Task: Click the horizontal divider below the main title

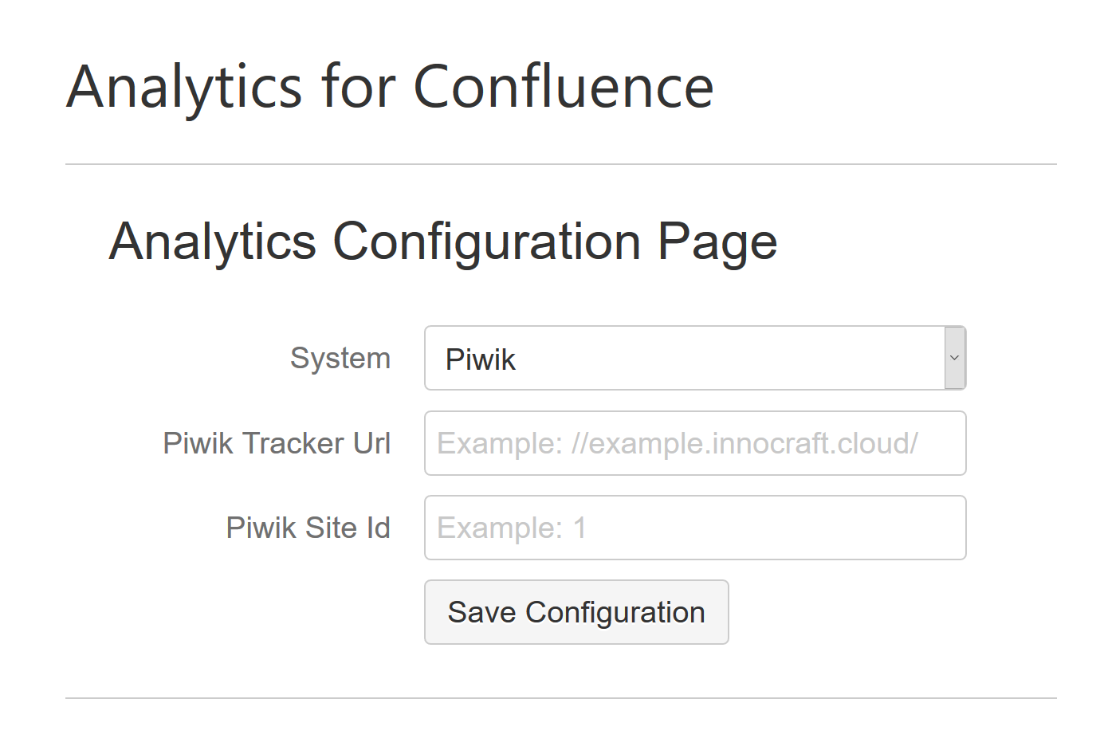Action: [x=560, y=164]
